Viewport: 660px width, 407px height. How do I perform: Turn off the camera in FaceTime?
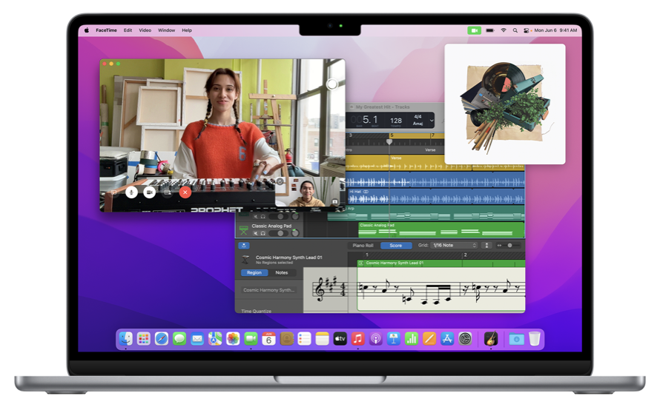click(x=149, y=192)
